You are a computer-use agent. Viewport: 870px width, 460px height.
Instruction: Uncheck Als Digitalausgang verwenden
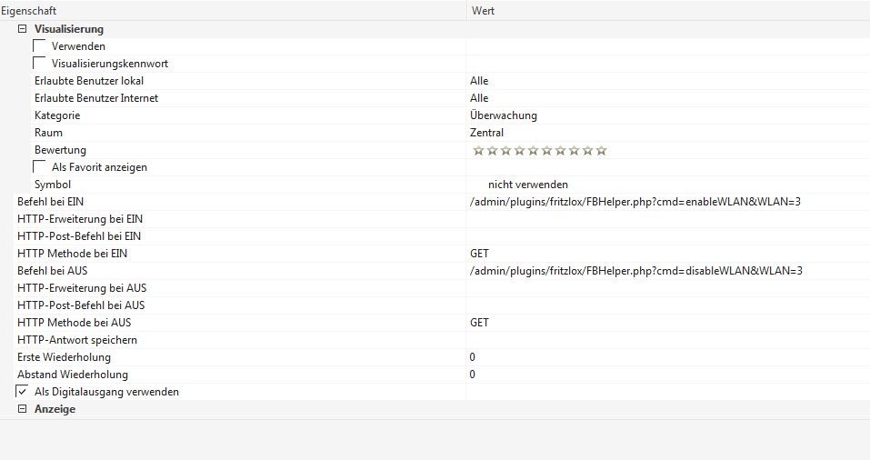click(23, 392)
